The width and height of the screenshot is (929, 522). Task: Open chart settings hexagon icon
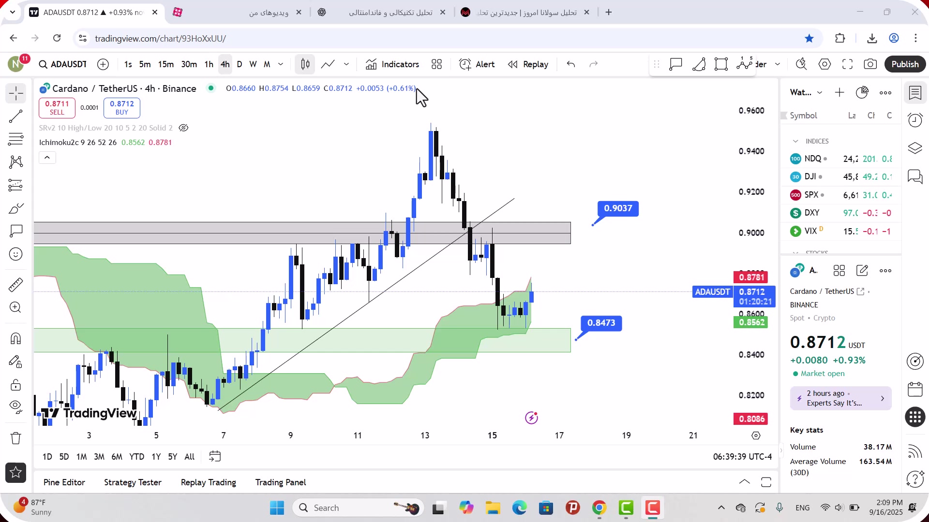(825, 64)
